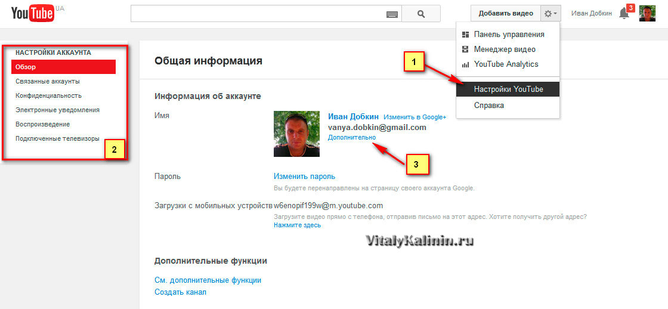Focus the YouTube search input field
The width and height of the screenshot is (668, 309).
(258, 14)
